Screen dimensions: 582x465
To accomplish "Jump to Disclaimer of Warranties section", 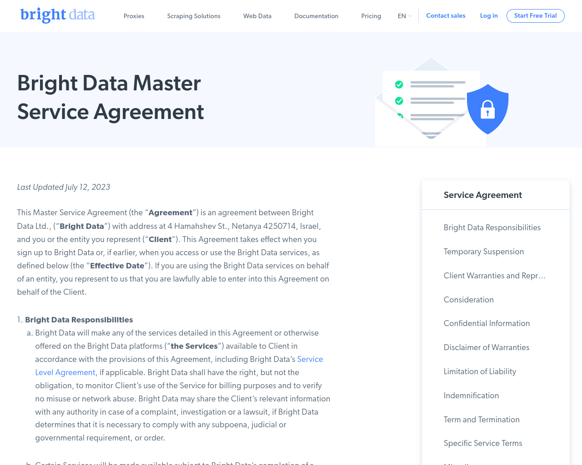I will pos(487,347).
